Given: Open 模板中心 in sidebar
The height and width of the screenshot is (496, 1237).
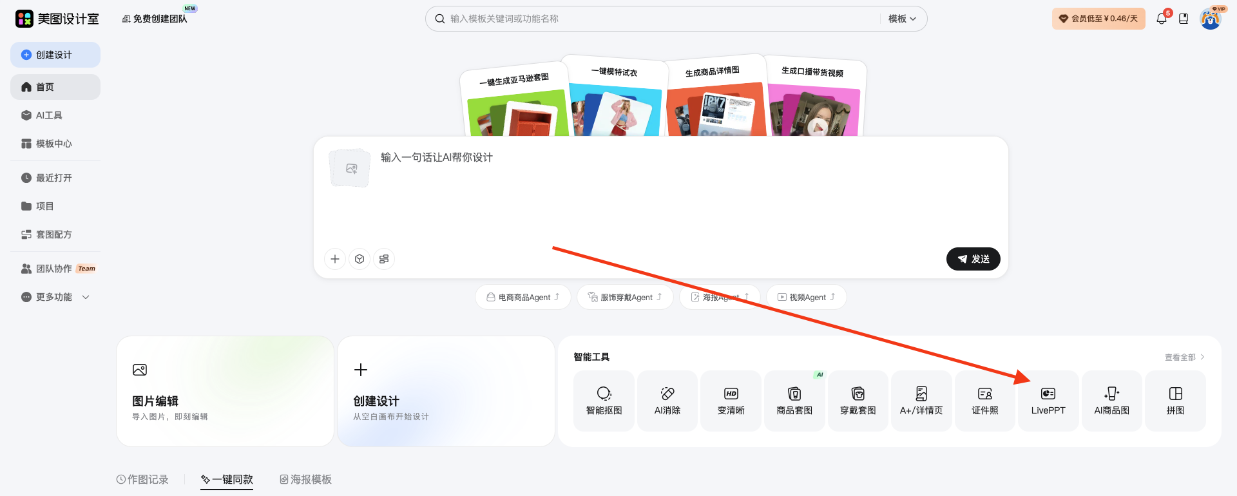Looking at the screenshot, I should tap(55, 144).
